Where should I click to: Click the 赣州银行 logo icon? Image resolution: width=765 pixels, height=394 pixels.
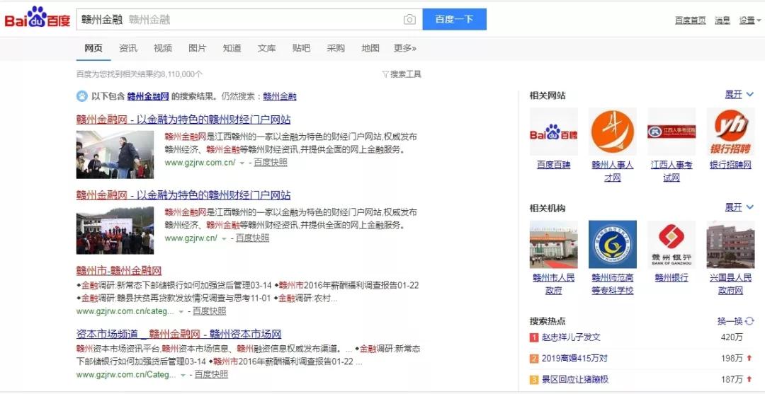[671, 245]
